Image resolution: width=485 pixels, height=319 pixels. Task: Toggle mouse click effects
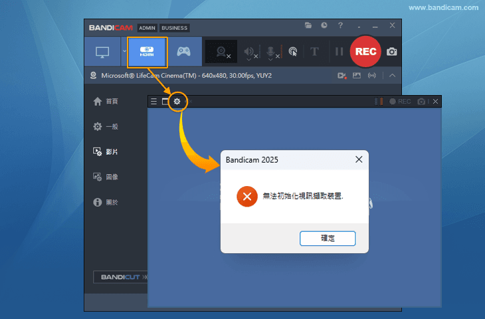[x=292, y=52]
